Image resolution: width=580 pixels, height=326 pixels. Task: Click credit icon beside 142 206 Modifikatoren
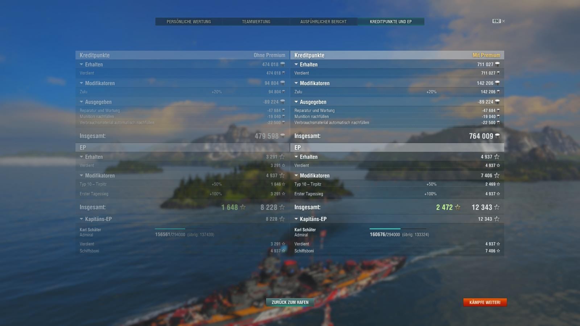[497, 83]
